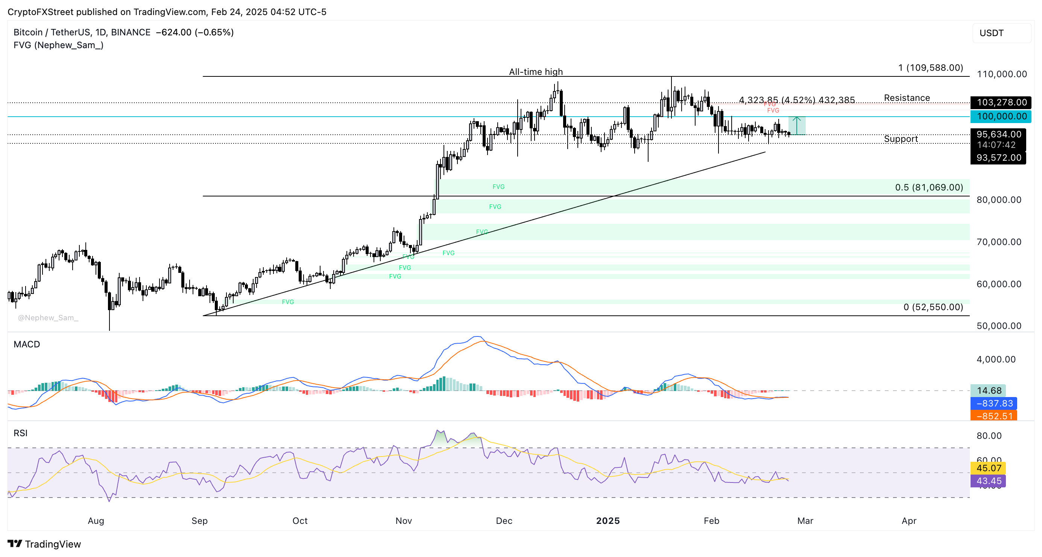Click the All-time high line label
1042x557 pixels.
[536, 72]
